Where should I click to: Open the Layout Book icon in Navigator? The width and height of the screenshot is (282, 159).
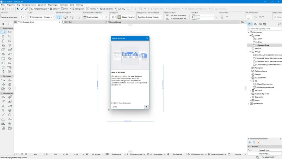pos(260,24)
